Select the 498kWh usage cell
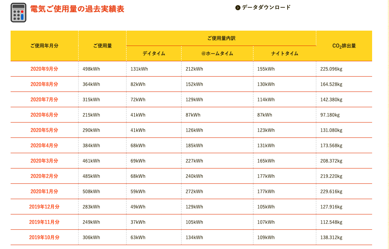389x249 pixels. (x=103, y=69)
